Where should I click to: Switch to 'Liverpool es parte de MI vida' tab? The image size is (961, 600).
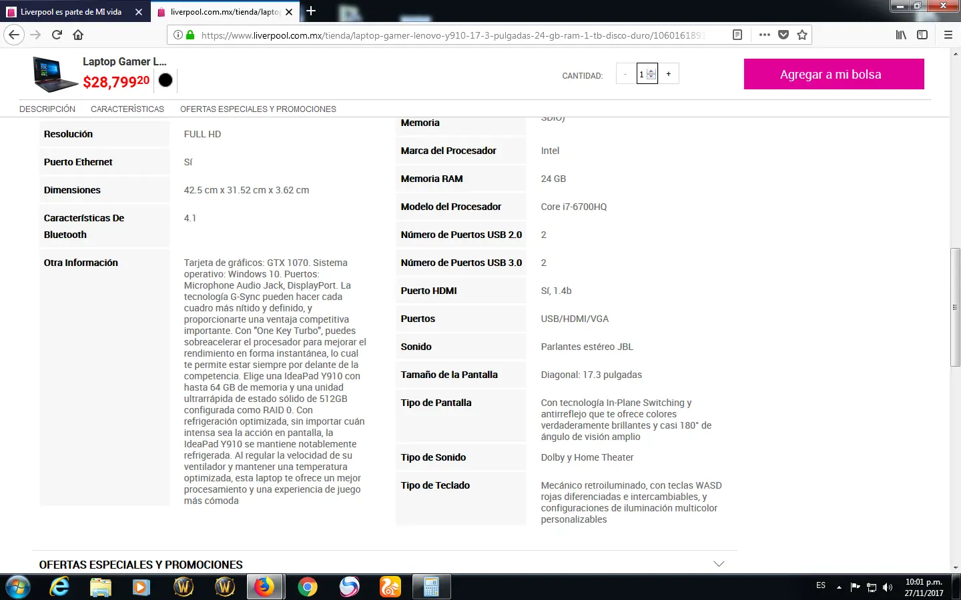[x=74, y=12]
